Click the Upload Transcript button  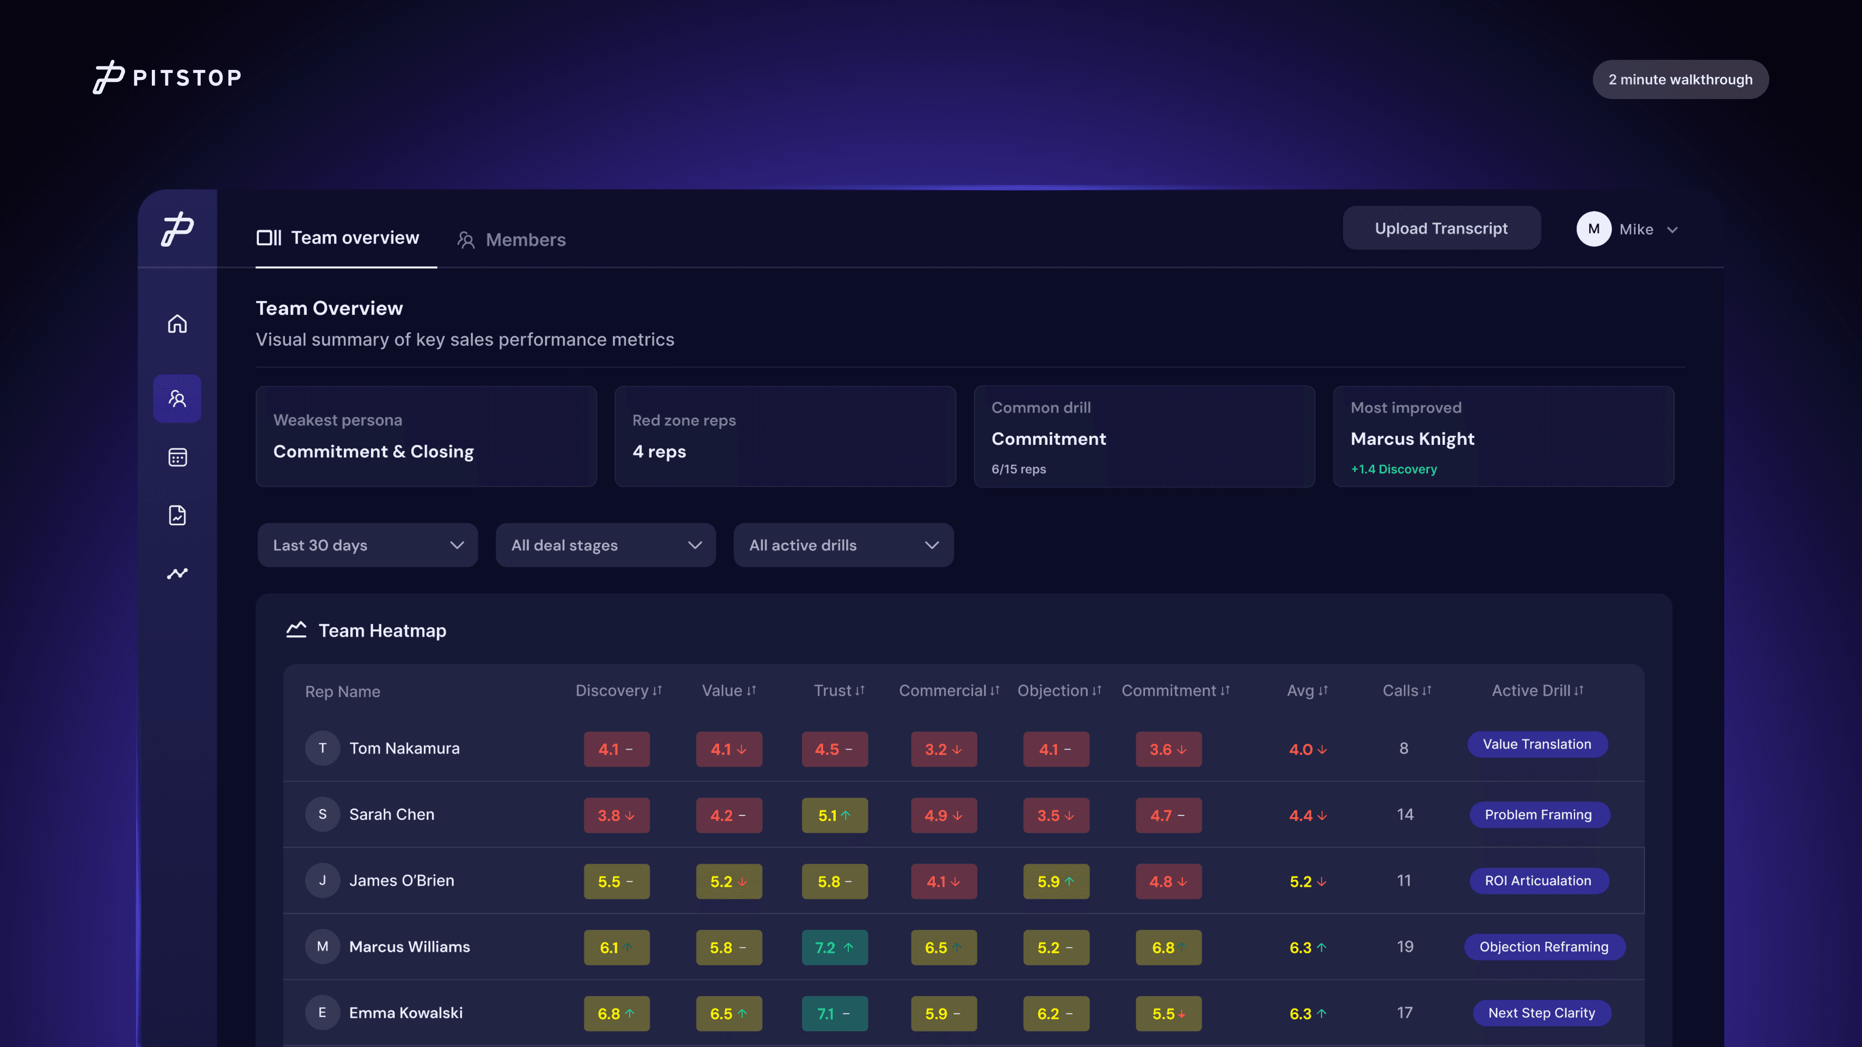1441,228
